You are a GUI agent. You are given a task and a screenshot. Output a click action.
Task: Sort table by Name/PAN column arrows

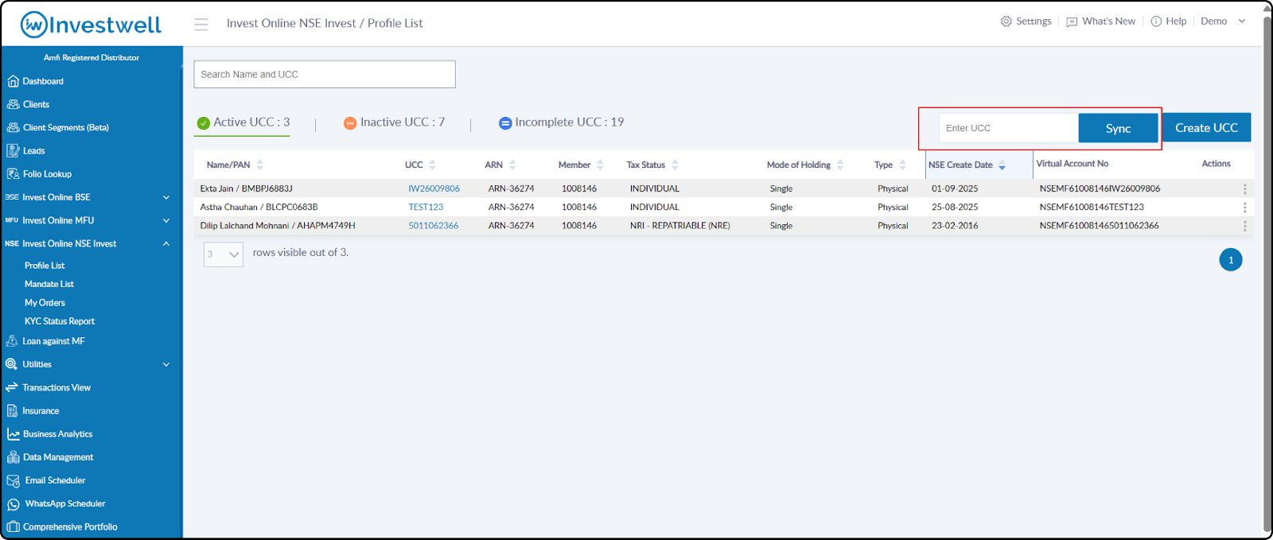pyautogui.click(x=259, y=165)
